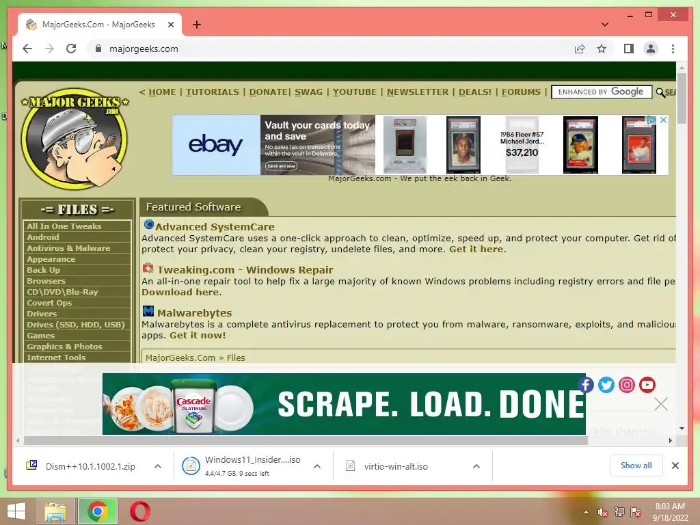Image resolution: width=700 pixels, height=525 pixels.
Task: Click the Google enhanced search field
Action: 602,92
